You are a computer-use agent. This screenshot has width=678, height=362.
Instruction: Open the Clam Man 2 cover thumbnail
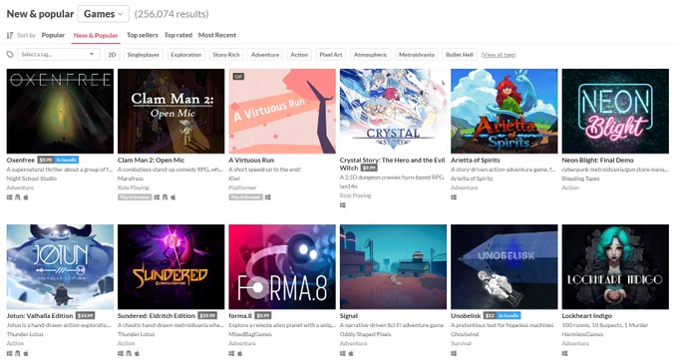171,111
